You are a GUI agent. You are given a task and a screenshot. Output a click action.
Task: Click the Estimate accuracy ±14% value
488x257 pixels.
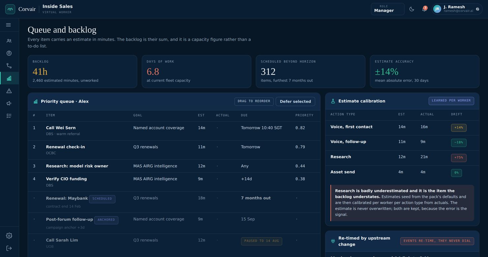[386, 71]
